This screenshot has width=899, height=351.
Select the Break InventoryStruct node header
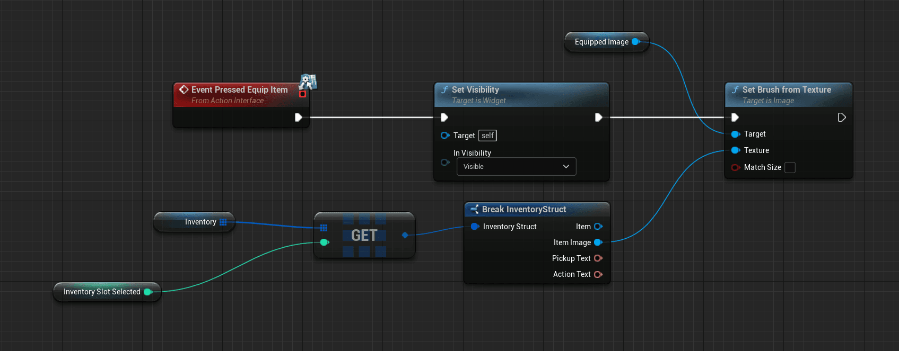(x=537, y=209)
